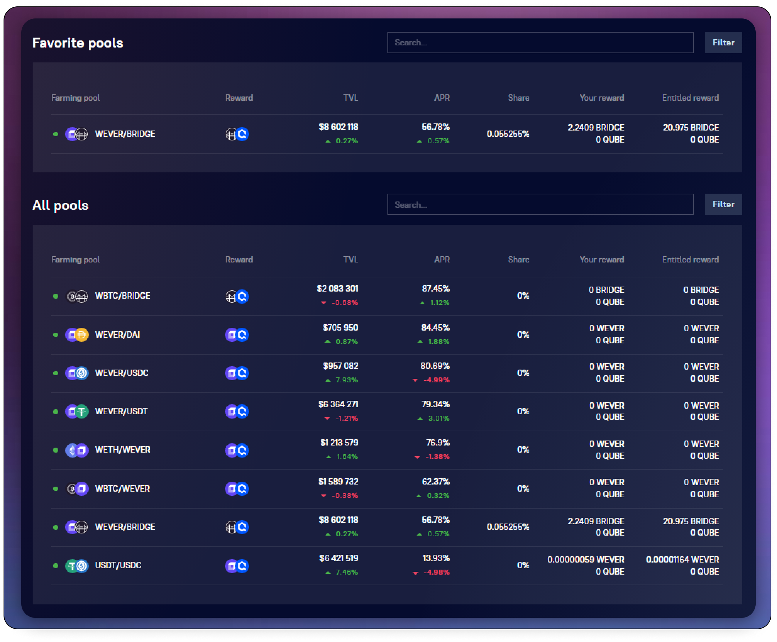
Task: Click WETH/WEVER pool token pair icon
Action: pyautogui.click(x=77, y=450)
